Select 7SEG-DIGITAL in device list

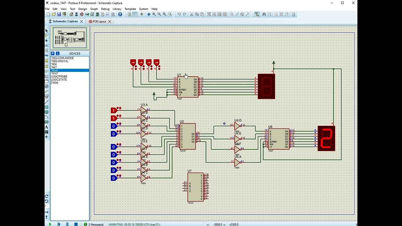[x=70, y=61]
